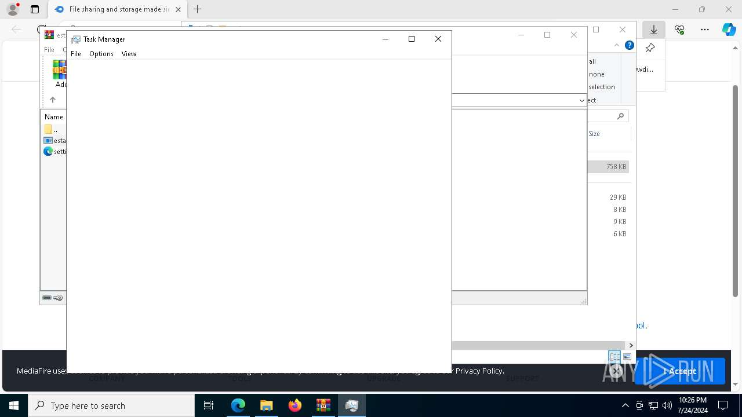Click Explorer horizontal scrollbar right arrow
The height and width of the screenshot is (417, 742).
[631, 345]
